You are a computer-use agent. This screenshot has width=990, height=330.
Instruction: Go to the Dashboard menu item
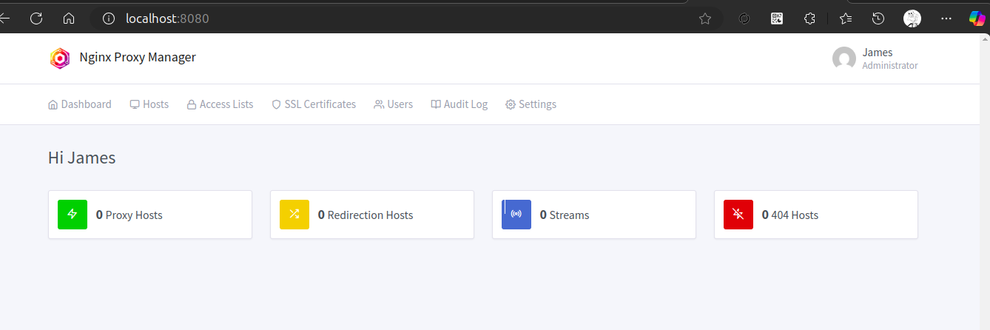pos(80,104)
